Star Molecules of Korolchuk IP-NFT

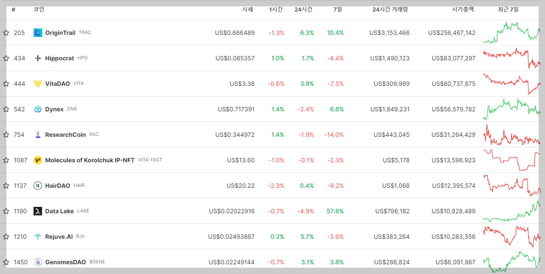[6, 160]
